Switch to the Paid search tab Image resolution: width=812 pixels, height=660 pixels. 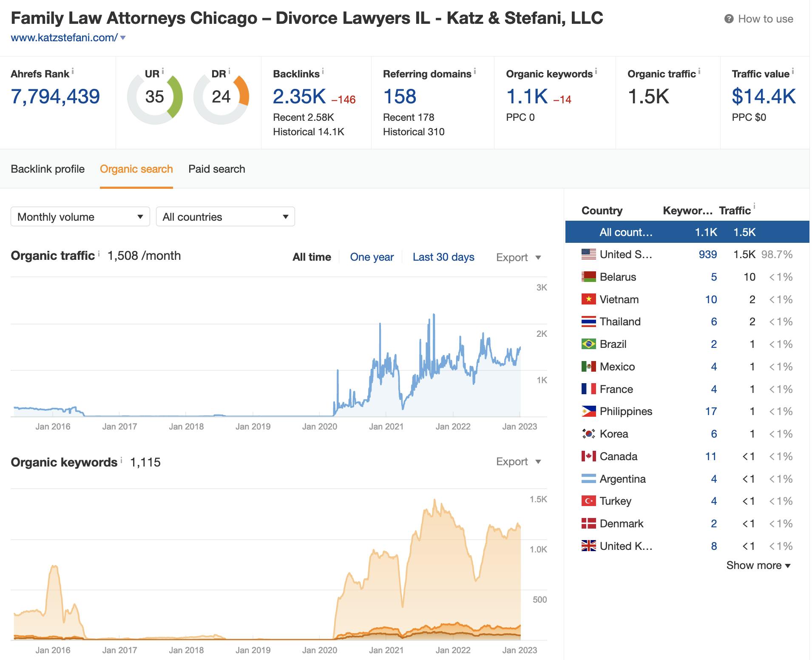coord(217,169)
